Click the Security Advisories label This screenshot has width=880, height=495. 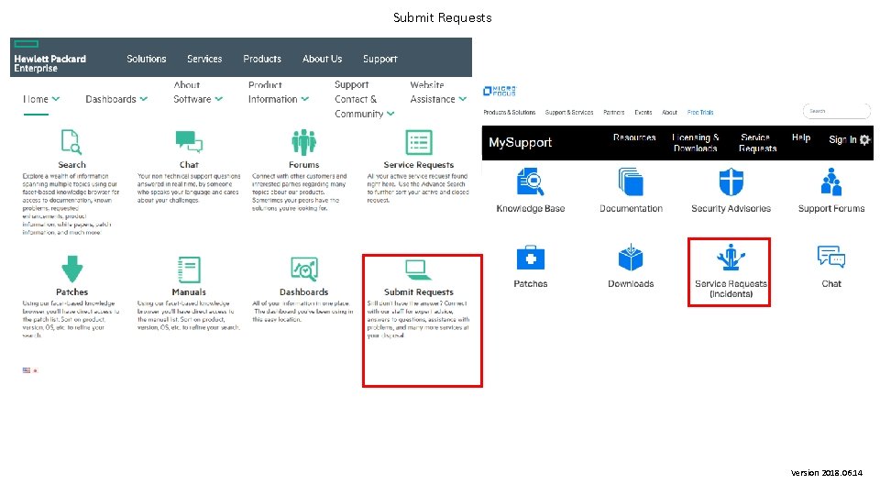(x=731, y=208)
